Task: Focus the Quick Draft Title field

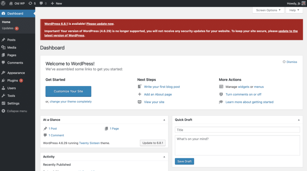Action: point(237,130)
